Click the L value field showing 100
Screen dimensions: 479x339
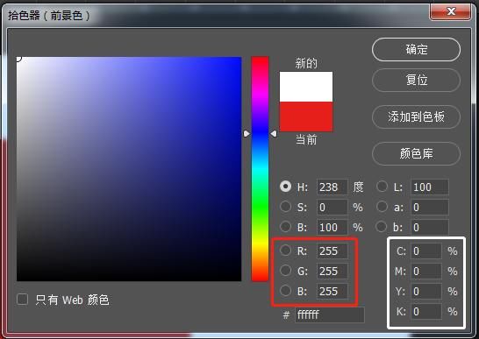[x=430, y=187]
